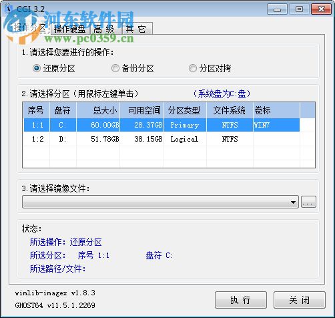Click the CGI 3.2 app icon in title bar
This screenshot has width=335, height=318.
click(x=9, y=9)
